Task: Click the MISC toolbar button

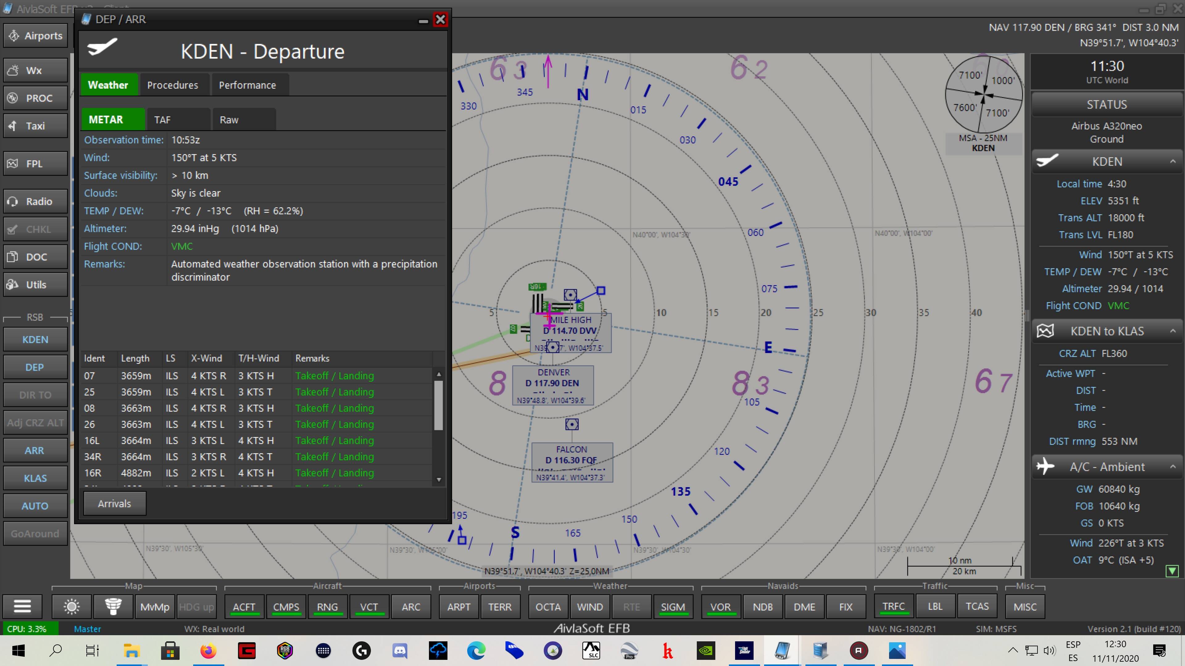Action: point(1025,607)
